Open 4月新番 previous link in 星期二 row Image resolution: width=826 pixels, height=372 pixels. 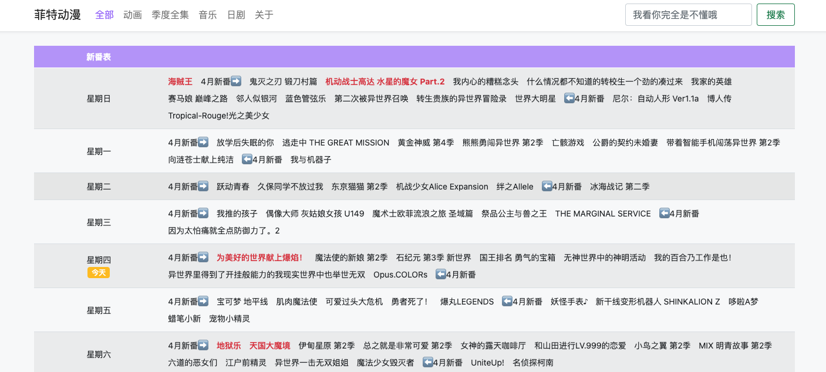tap(562, 187)
